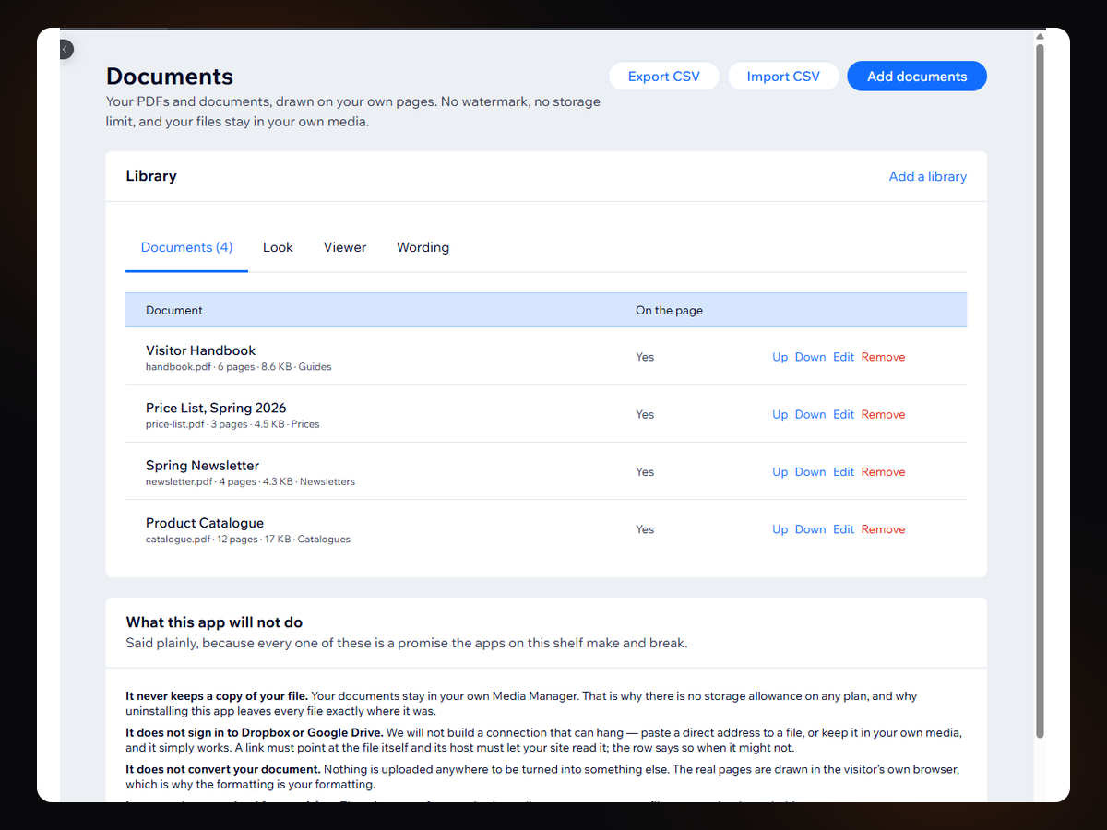Select the Wording tab
This screenshot has width=1107, height=830.
(423, 247)
